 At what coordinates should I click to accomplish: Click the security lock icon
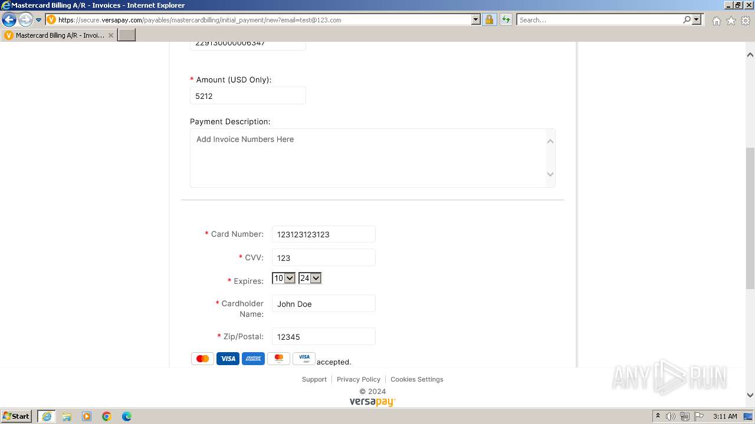[489, 20]
